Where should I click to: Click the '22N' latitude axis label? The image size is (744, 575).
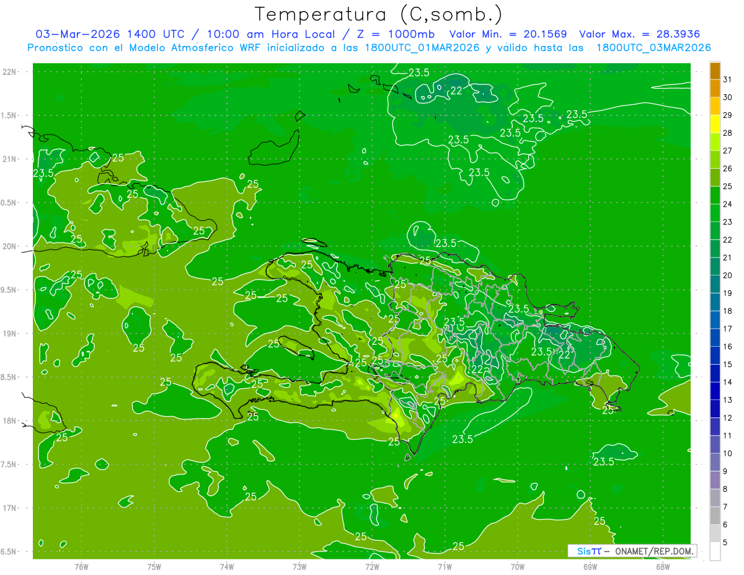click(x=9, y=72)
